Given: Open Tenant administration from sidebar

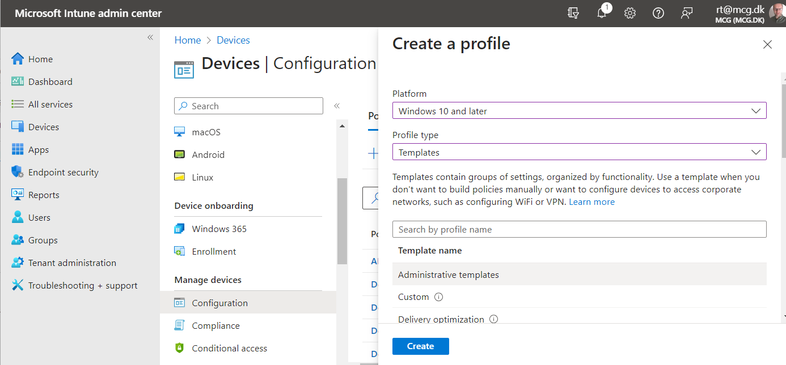Looking at the screenshot, I should (x=72, y=263).
